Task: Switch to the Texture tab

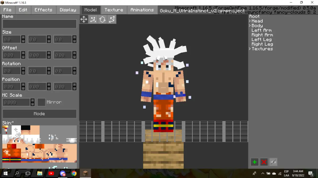Action: [114, 10]
